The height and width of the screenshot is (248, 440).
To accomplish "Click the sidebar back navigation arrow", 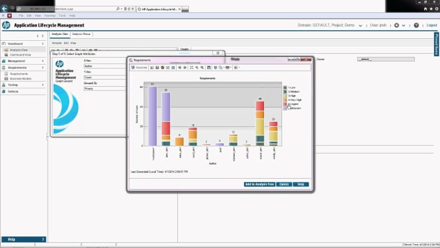I will [x=38, y=36].
